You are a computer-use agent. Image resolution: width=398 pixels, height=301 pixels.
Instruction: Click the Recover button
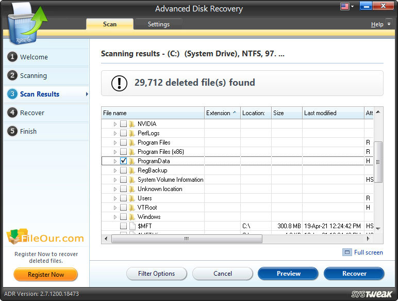pyautogui.click(x=354, y=274)
